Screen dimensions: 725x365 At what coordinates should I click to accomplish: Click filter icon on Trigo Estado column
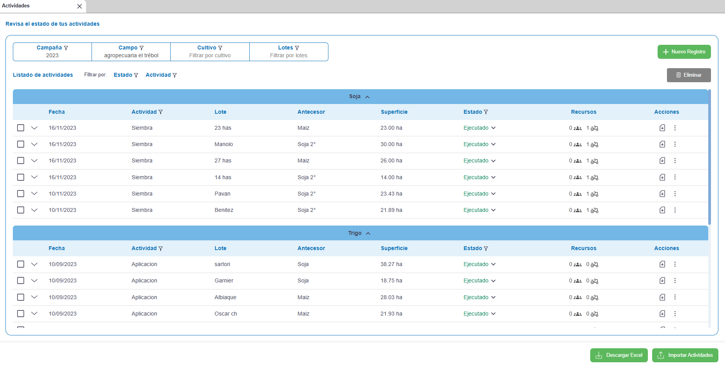pyautogui.click(x=486, y=249)
